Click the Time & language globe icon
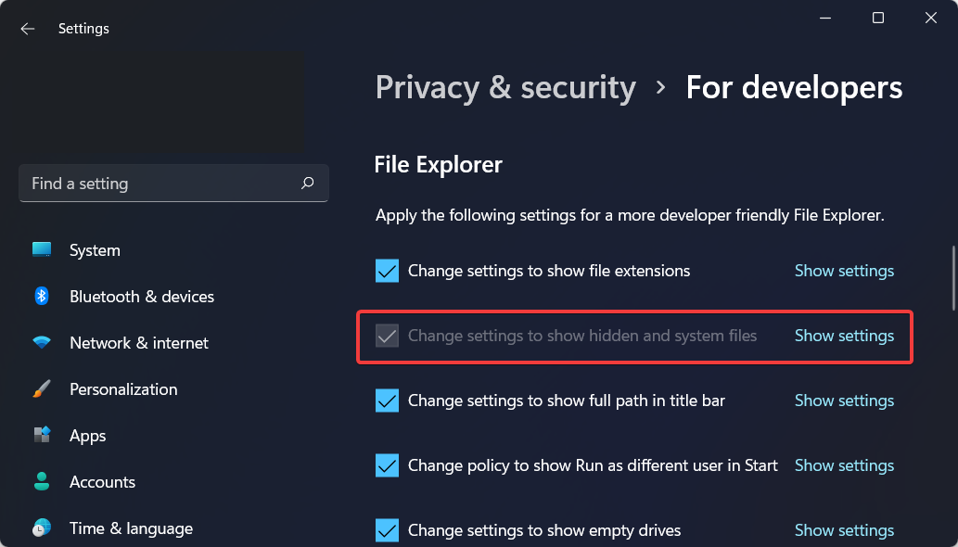This screenshot has width=958, height=547. (42, 528)
